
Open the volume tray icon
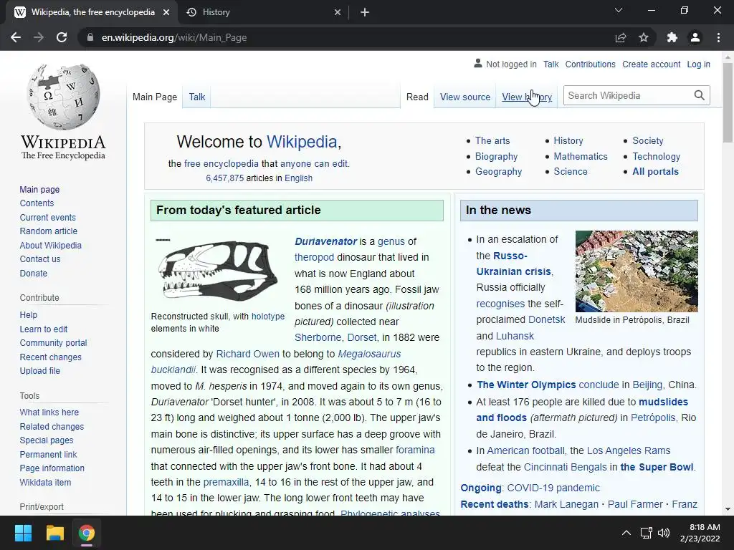664,533
